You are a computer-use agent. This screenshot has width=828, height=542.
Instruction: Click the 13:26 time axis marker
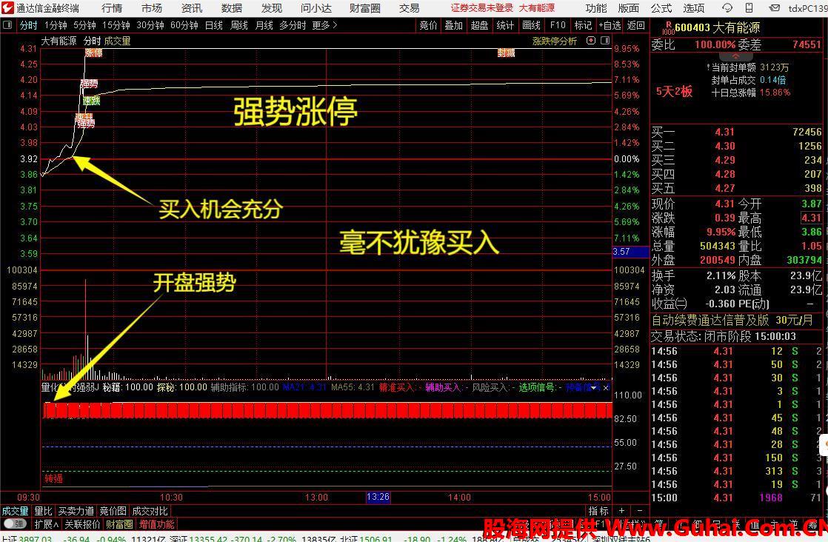(x=378, y=498)
